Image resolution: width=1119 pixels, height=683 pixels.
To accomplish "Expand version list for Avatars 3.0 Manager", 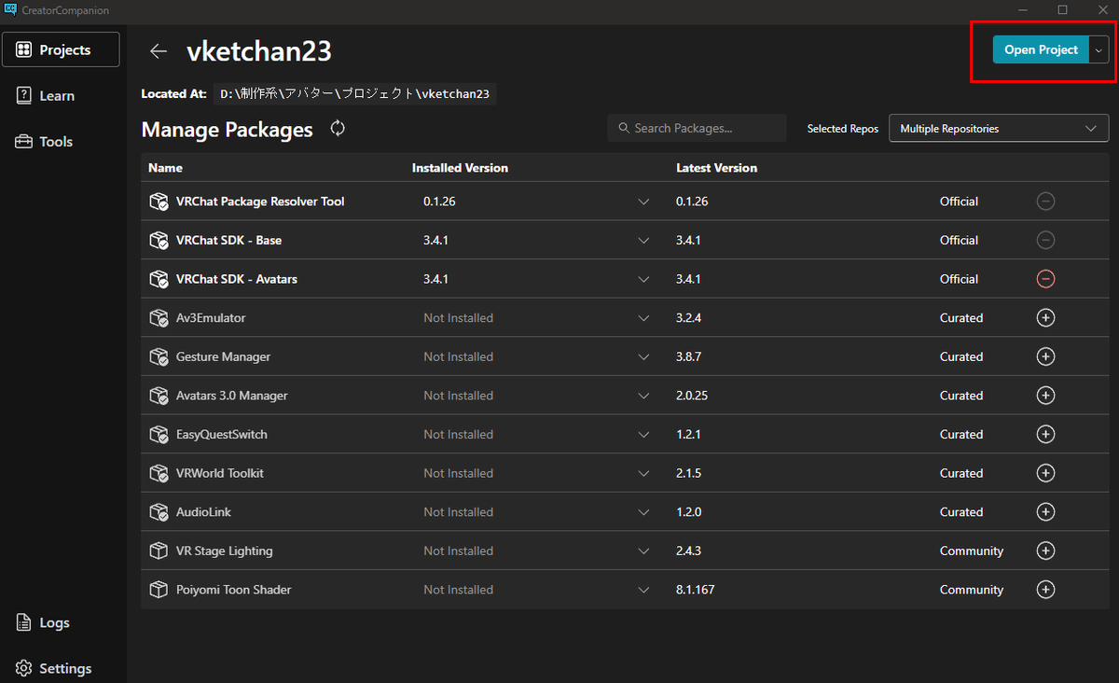I will click(643, 396).
